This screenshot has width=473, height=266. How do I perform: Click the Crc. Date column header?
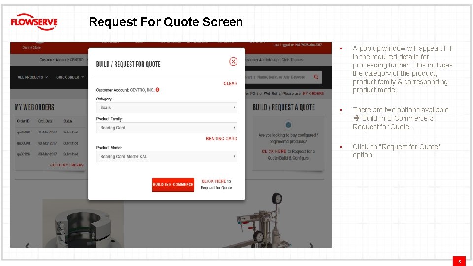click(45, 121)
